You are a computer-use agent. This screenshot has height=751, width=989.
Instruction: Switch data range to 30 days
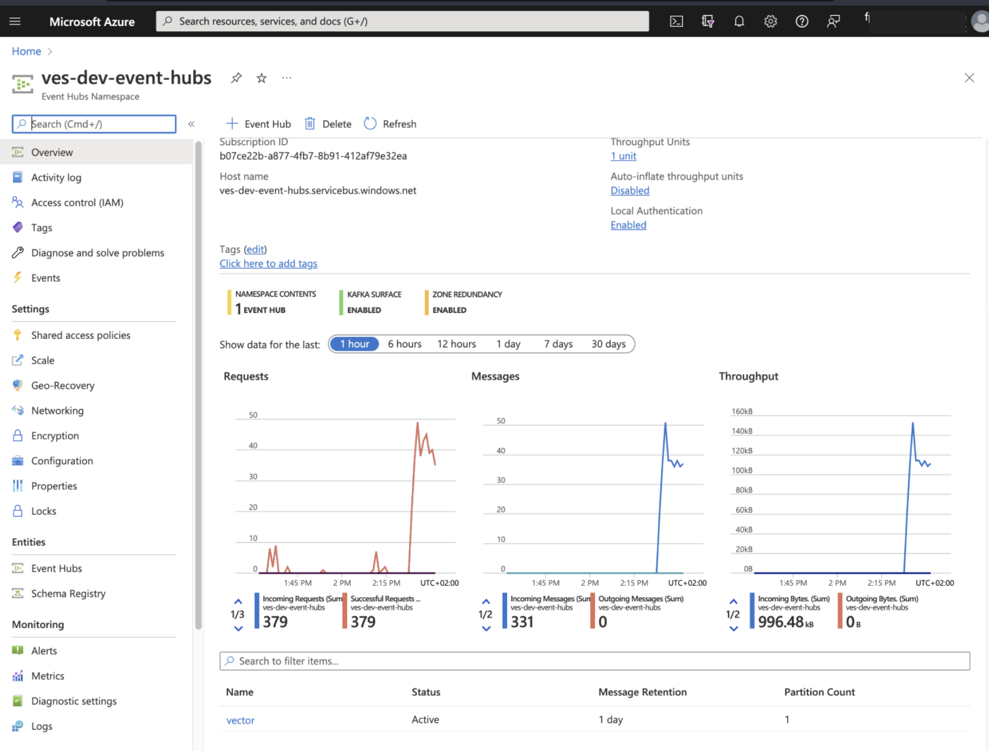coord(608,344)
